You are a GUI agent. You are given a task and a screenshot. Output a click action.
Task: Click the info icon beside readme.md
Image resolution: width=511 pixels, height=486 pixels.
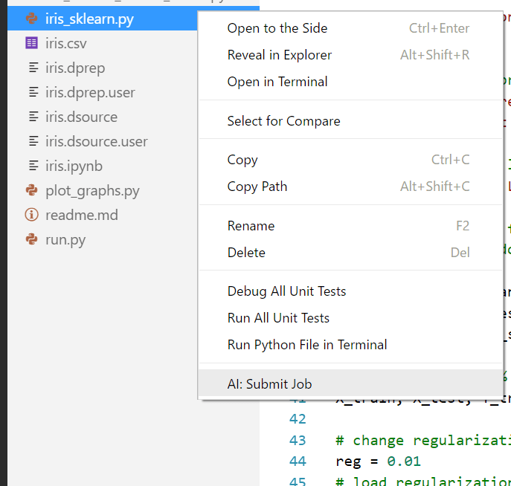tap(31, 216)
